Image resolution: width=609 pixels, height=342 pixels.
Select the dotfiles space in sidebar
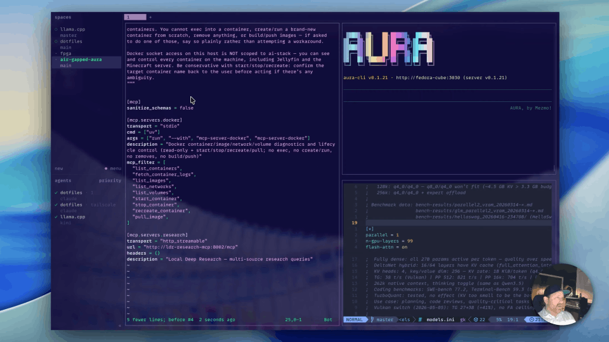point(71,41)
